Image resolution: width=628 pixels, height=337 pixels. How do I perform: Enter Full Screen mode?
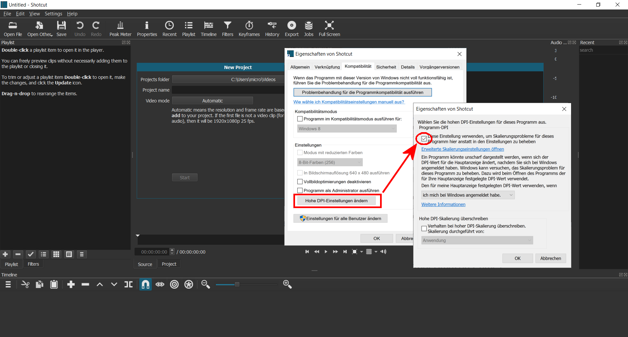pos(329,29)
